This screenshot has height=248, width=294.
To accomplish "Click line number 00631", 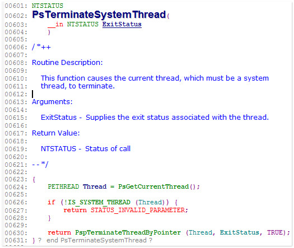I will [x=16, y=241].
